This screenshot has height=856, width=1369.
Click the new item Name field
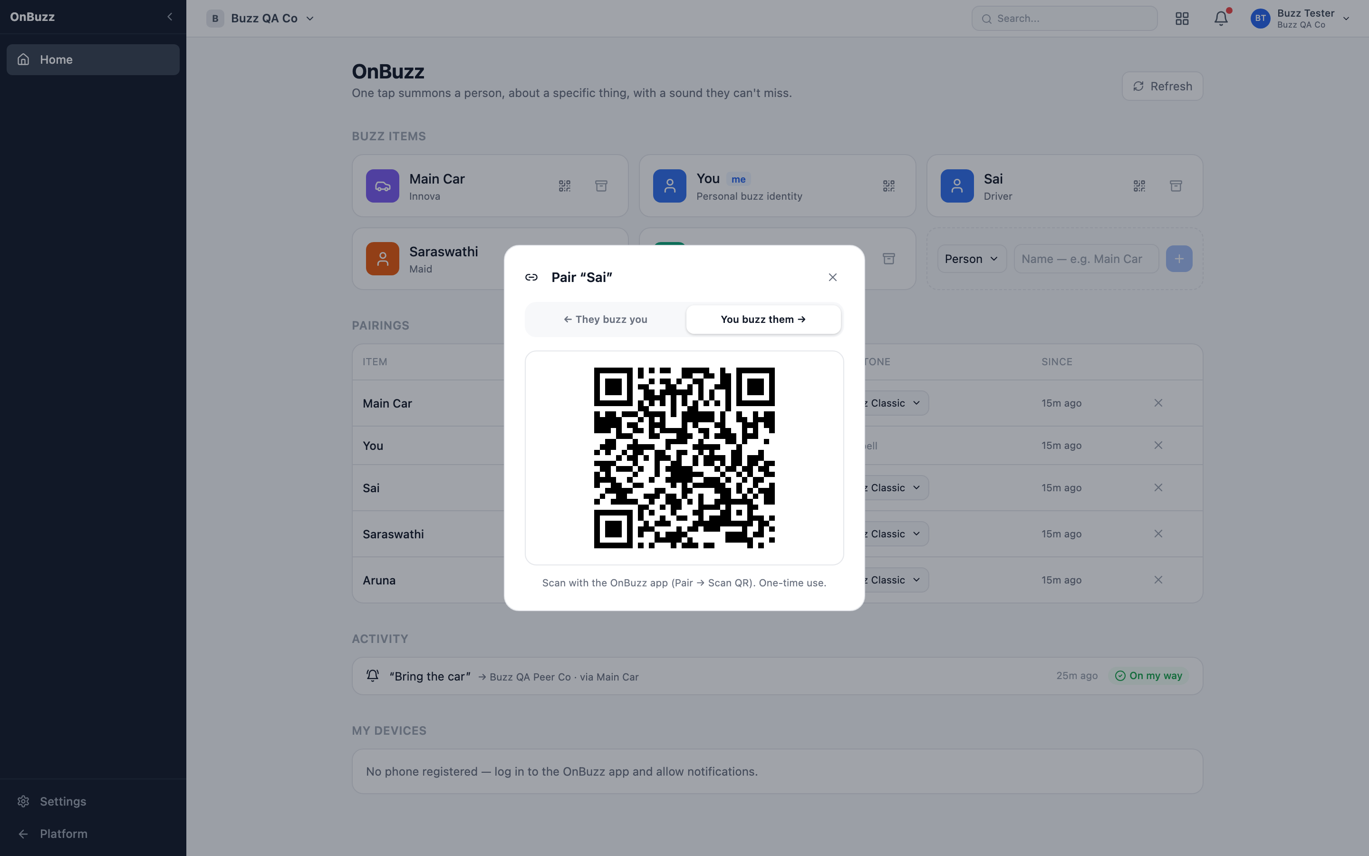(1086, 259)
